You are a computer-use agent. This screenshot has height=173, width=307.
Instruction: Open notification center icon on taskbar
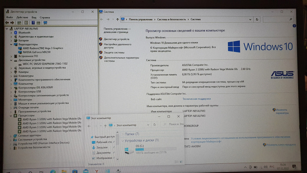click(x=294, y=167)
